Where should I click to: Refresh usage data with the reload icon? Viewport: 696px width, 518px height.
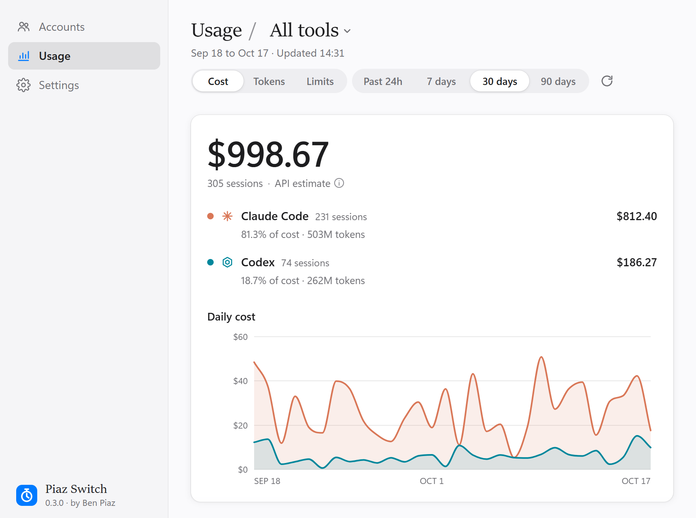[x=607, y=81]
